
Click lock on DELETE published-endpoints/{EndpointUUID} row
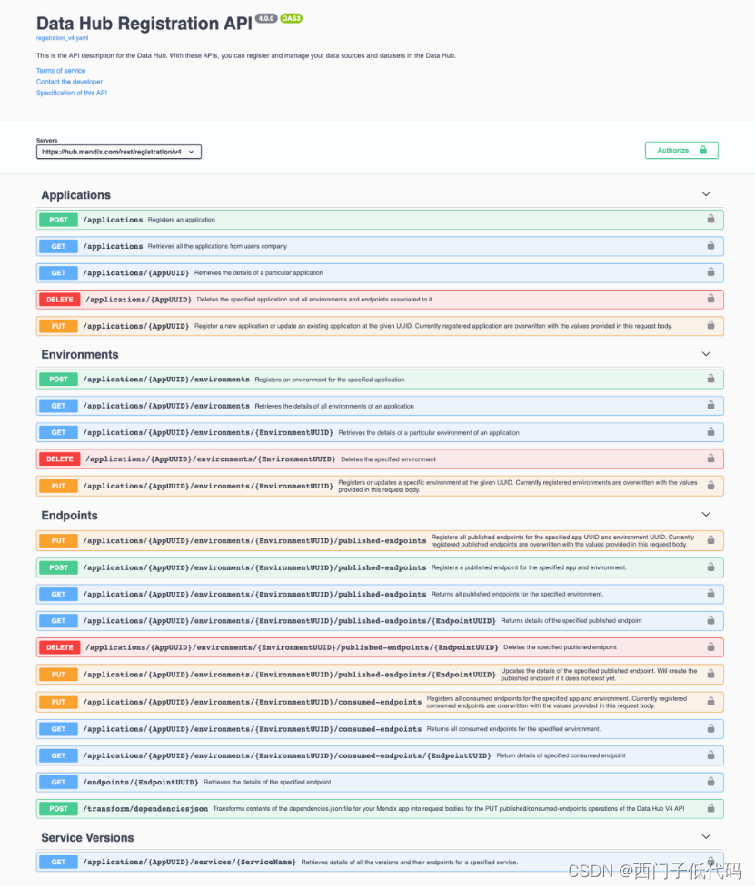(x=710, y=646)
